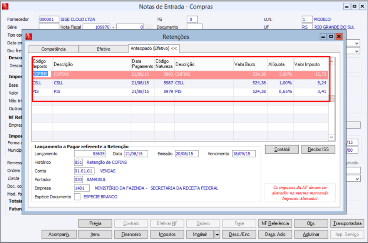Viewport: 368px width, 243px height.
Task: Close the Retenções dialog
Action: click(339, 37)
